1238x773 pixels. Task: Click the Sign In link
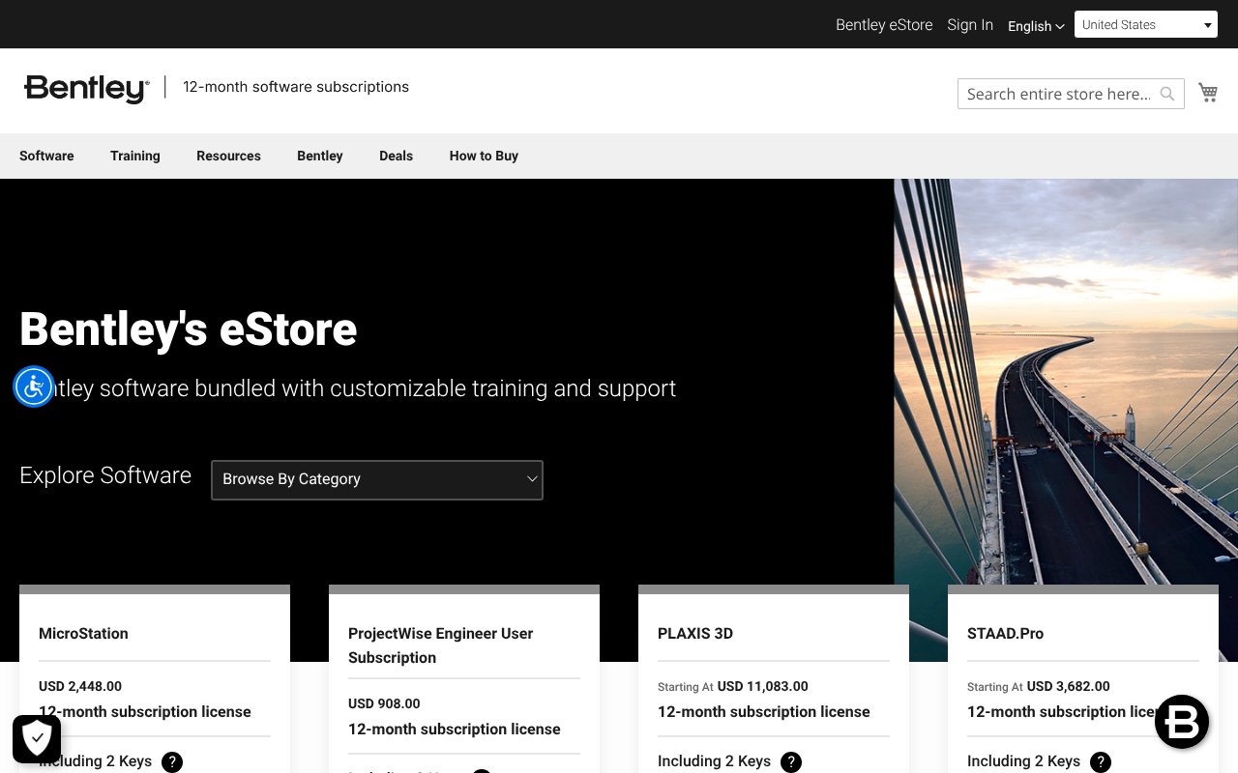970,25
